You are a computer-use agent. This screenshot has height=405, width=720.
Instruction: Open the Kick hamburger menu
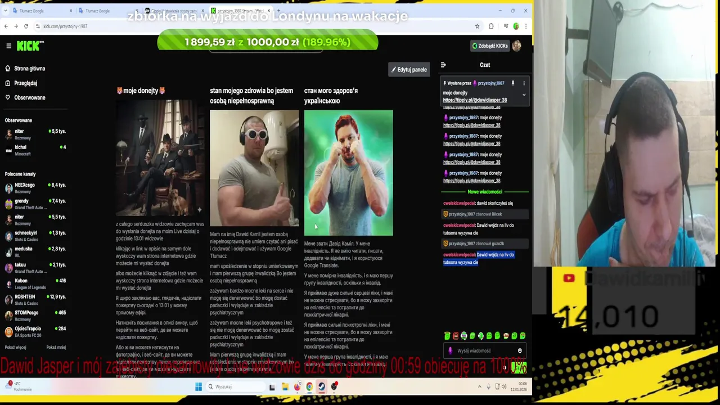8,46
